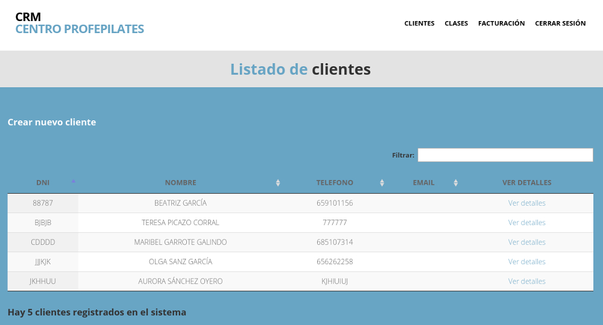Open Ver detalles for Aurora Sánchez Oyero
Image resolution: width=603 pixels, height=325 pixels.
click(x=526, y=282)
